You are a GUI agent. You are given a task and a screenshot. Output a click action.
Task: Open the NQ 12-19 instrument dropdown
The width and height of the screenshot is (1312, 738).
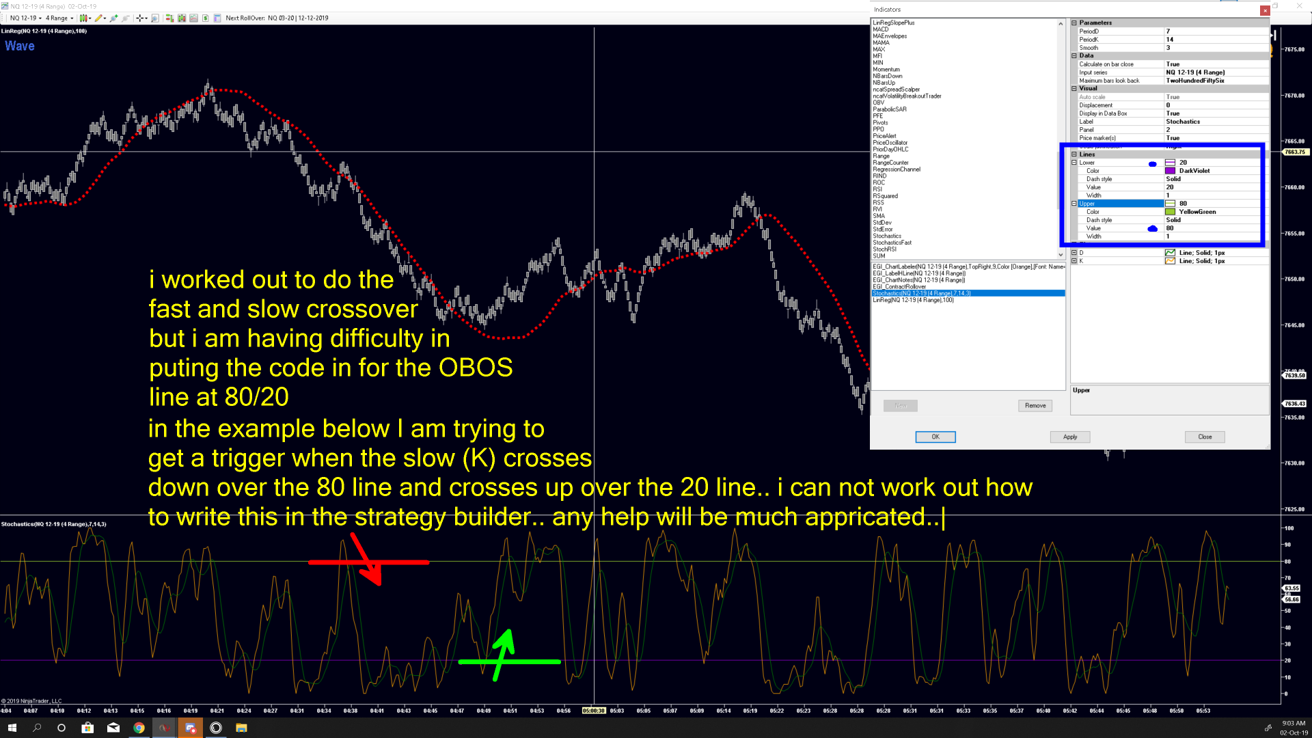[26, 18]
